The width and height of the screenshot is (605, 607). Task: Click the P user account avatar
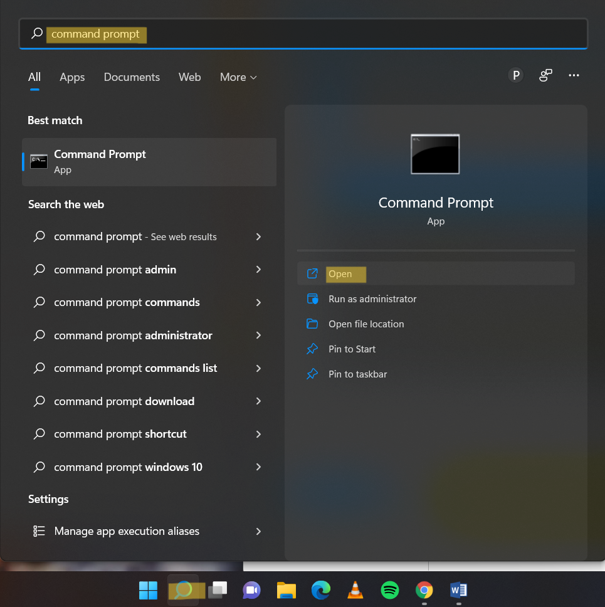tap(515, 75)
